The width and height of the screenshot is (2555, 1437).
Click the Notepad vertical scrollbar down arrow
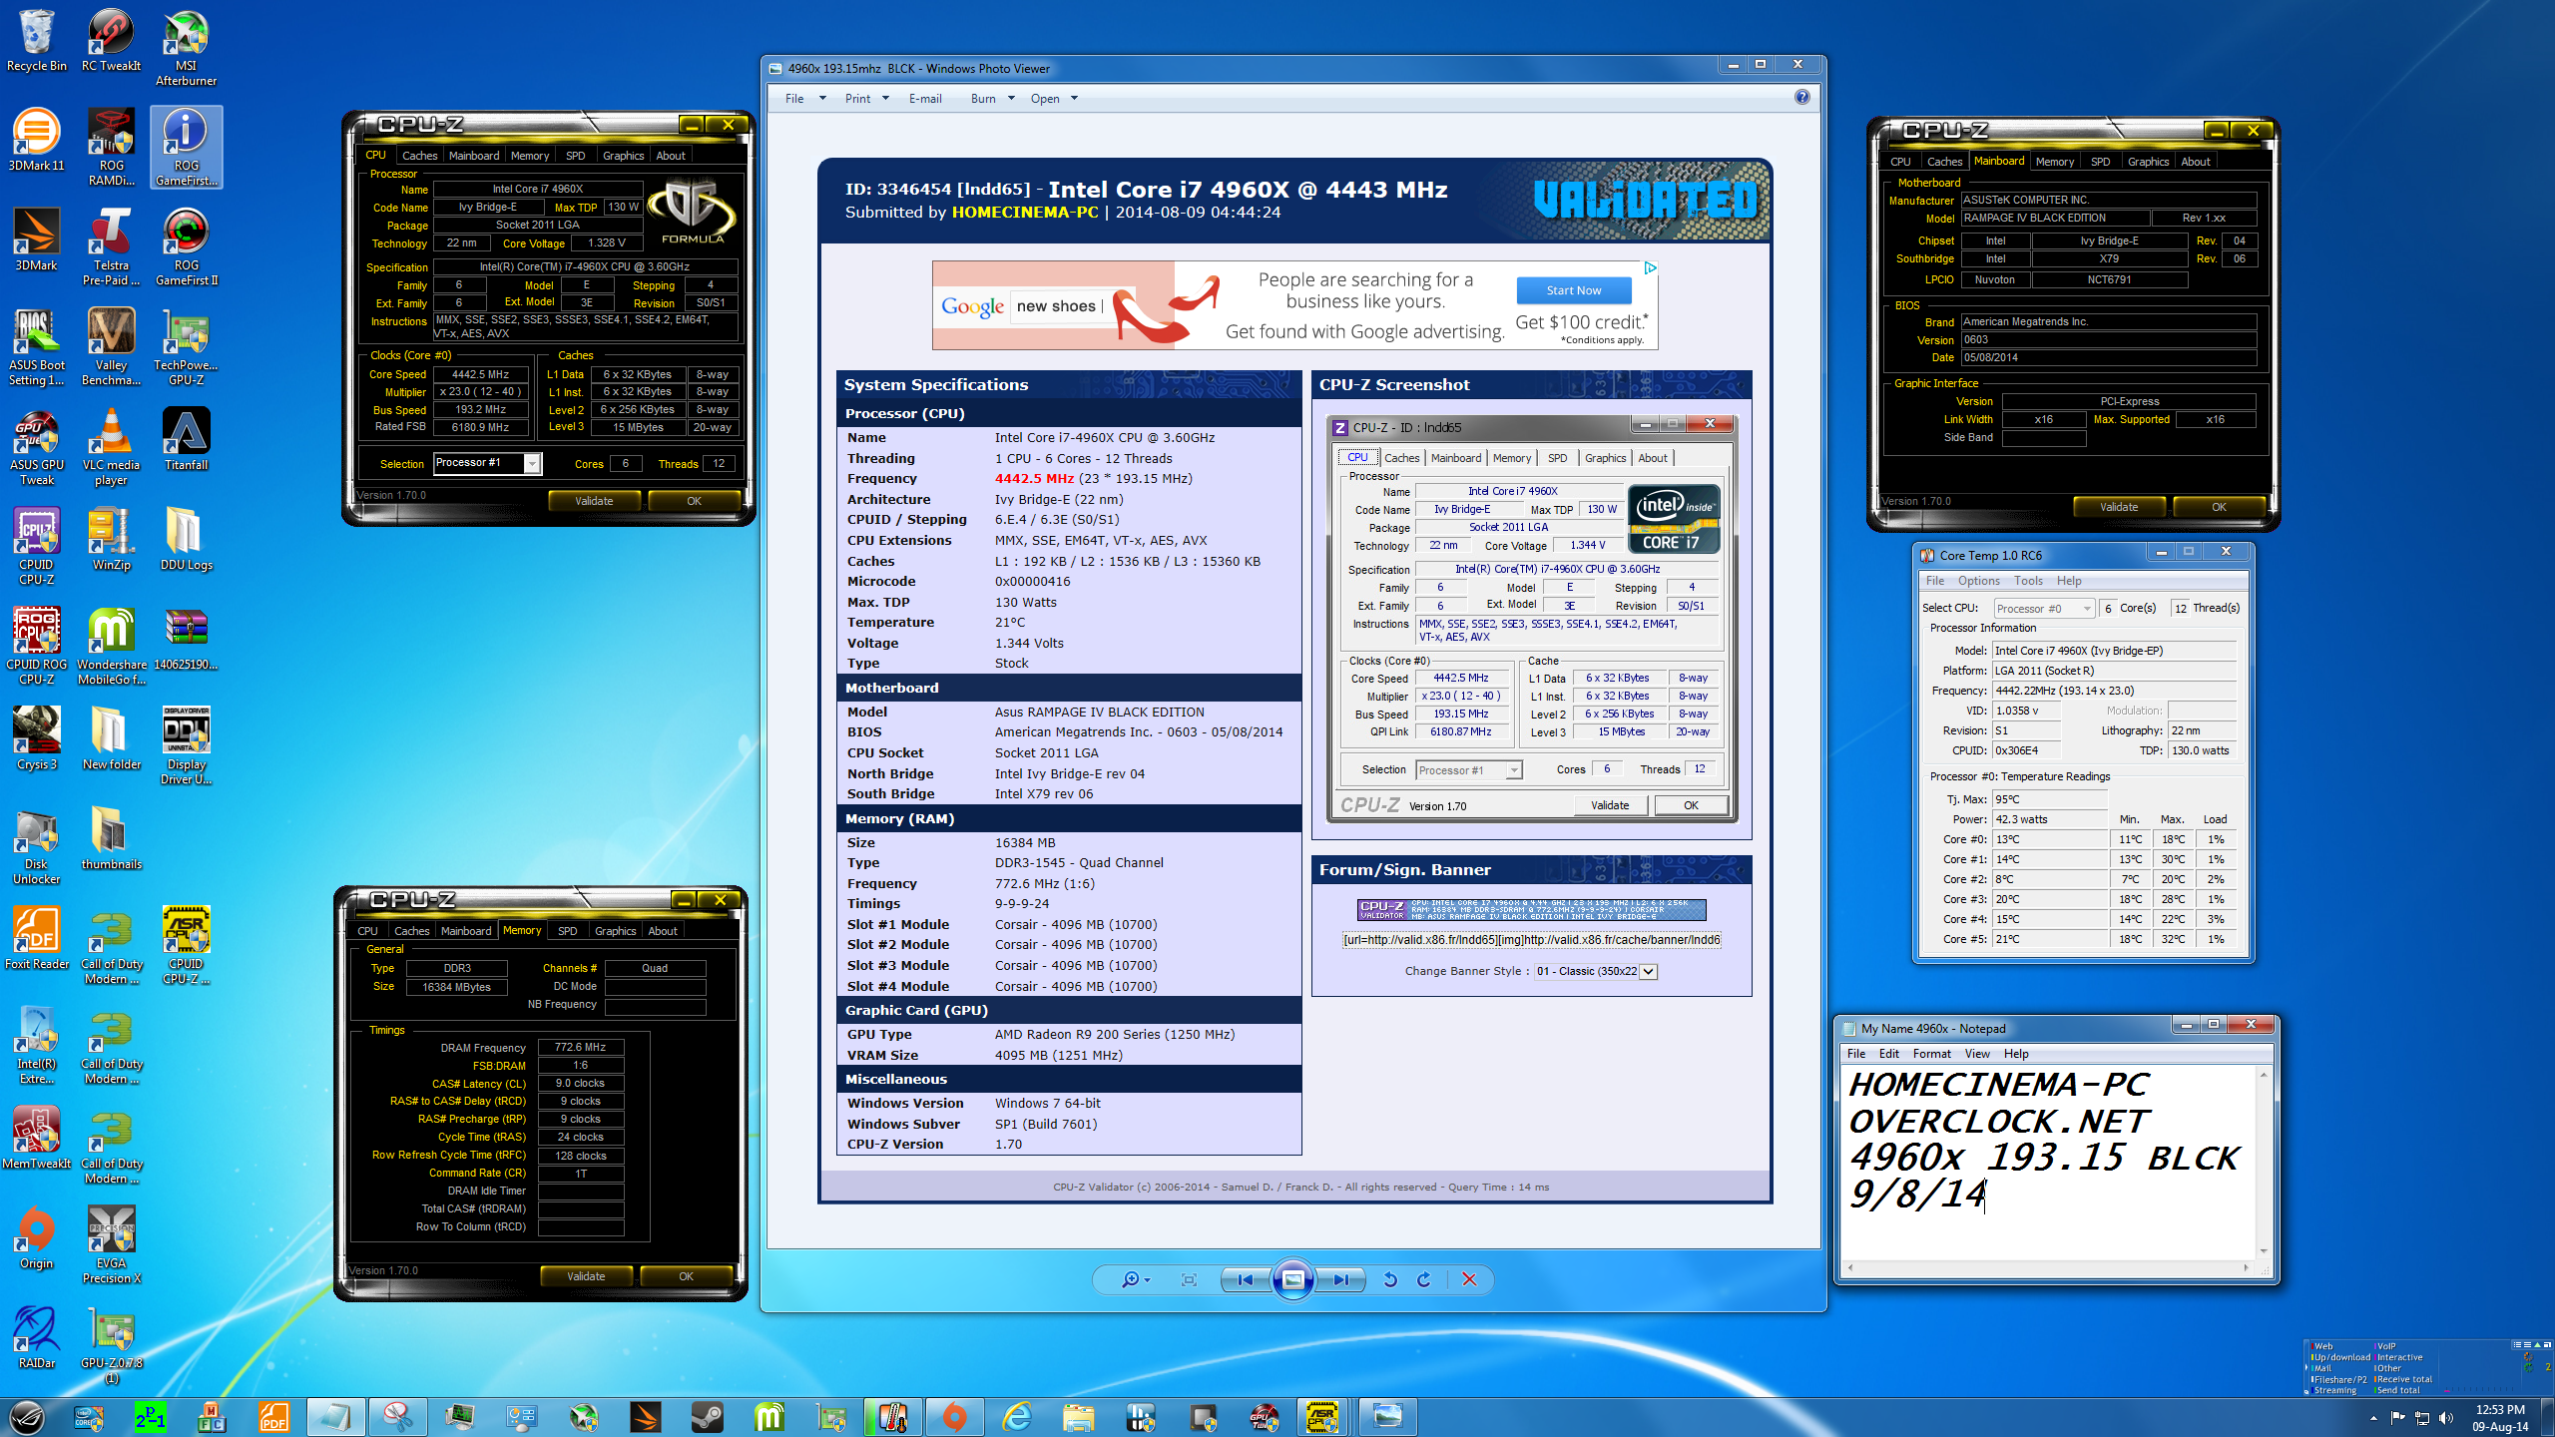[2263, 1250]
